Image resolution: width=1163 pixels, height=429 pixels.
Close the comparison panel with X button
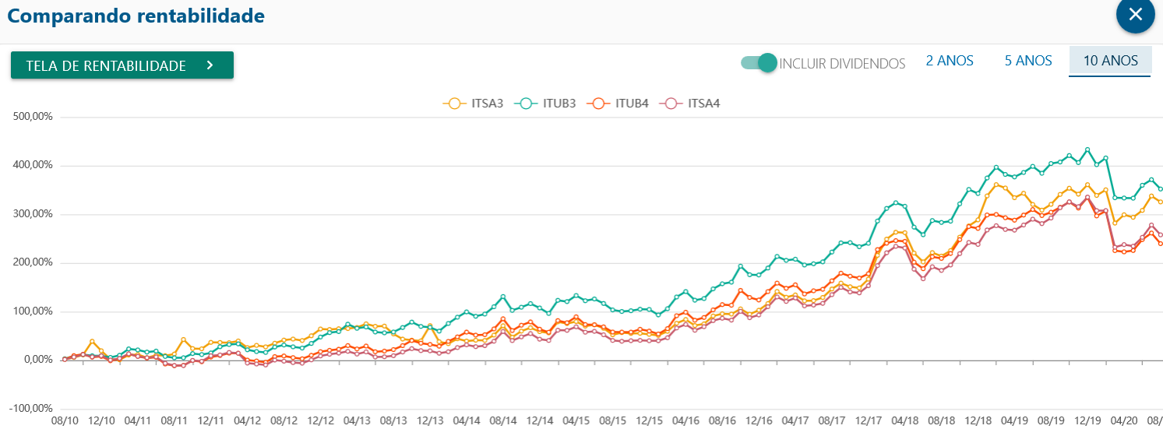(x=1135, y=13)
